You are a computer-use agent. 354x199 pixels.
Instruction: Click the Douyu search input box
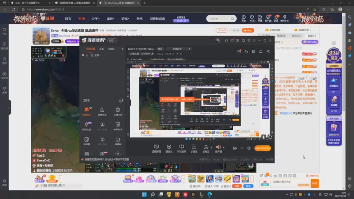(219, 19)
